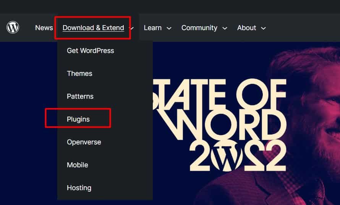Choose Mobile in the dropdown
This screenshot has width=340, height=205.
78,165
